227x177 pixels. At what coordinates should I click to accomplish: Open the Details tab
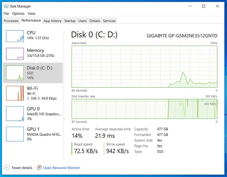(95, 21)
